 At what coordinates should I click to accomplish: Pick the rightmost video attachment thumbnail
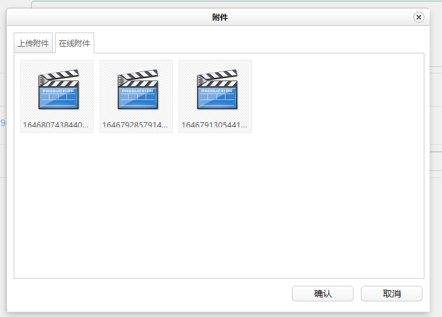[x=216, y=96]
